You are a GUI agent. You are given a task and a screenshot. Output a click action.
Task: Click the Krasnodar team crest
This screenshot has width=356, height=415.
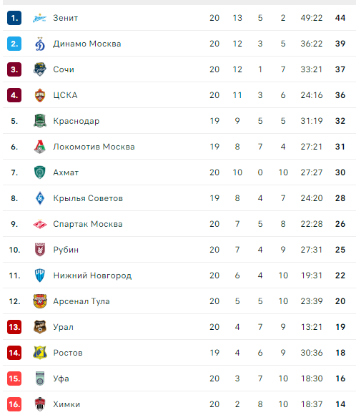point(39,121)
